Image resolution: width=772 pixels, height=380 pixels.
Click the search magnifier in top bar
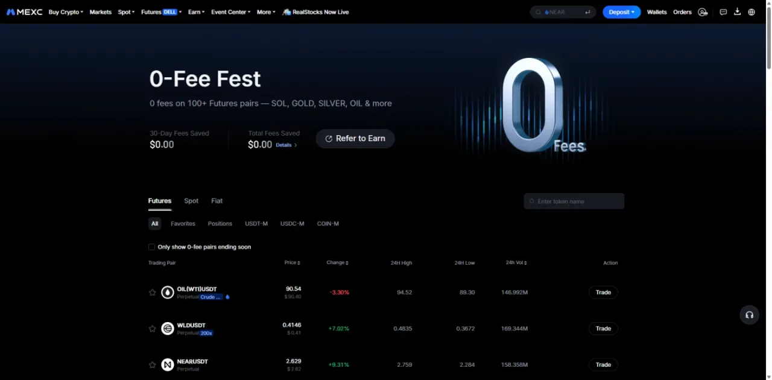point(539,12)
